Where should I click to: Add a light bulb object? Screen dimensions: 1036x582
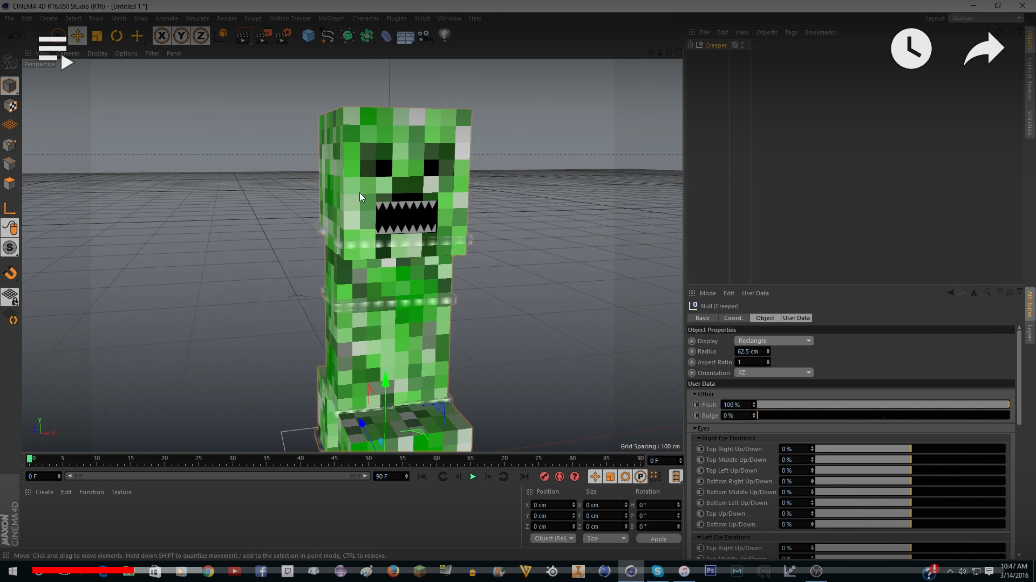(445, 36)
